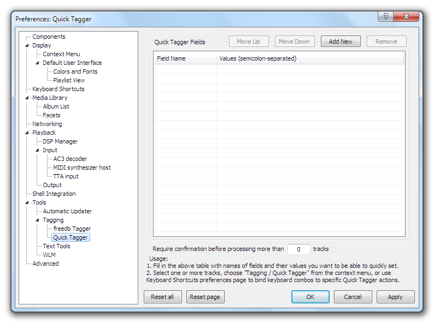The image size is (434, 323).
Task: Focus the track confirmation count field
Action: (298, 249)
